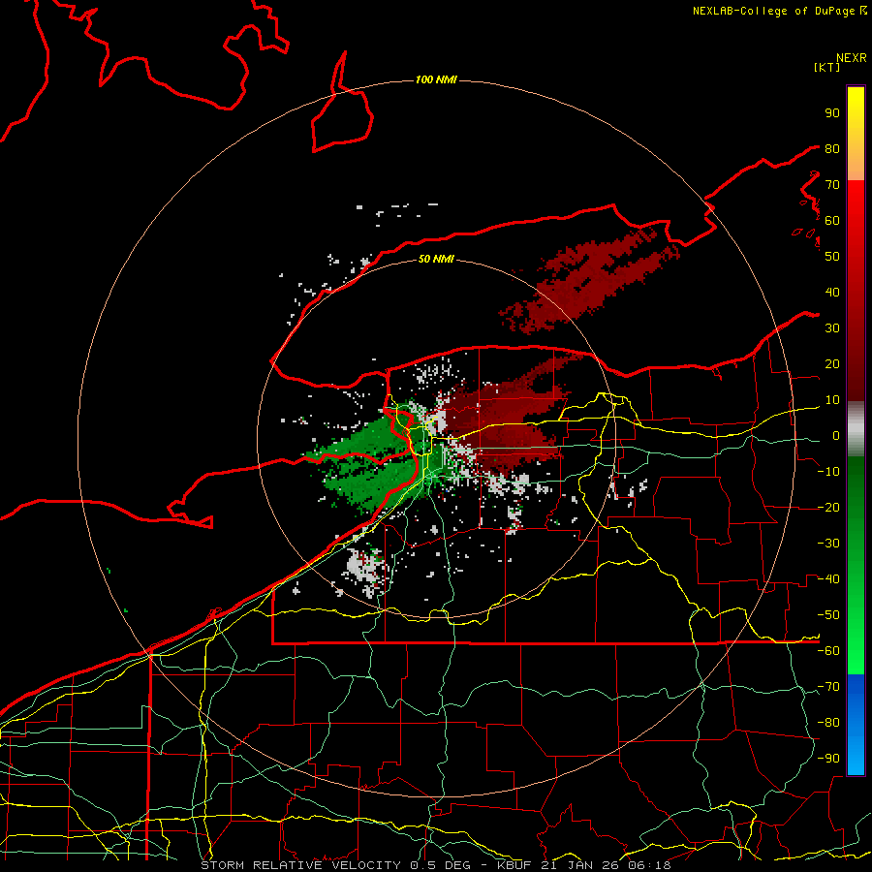872x872 pixels.
Task: Click the 70 value on velocity scale
Action: pos(832,185)
